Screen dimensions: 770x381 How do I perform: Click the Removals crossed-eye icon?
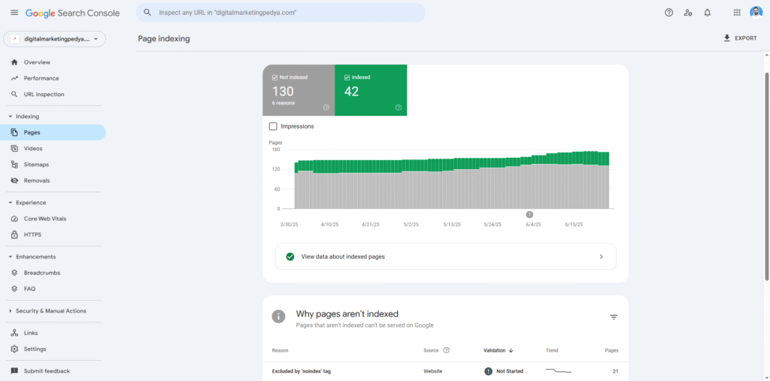(x=14, y=180)
